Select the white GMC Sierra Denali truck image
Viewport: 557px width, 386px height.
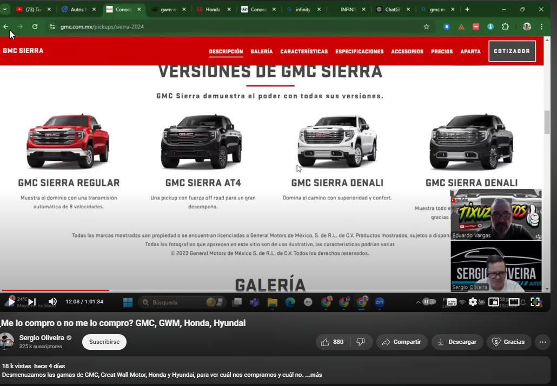337,141
